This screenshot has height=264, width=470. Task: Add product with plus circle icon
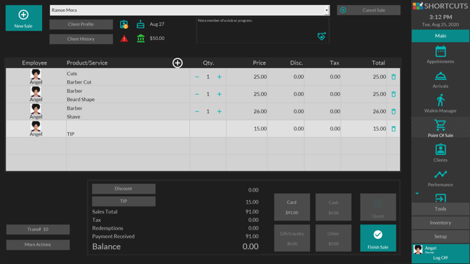[177, 62]
